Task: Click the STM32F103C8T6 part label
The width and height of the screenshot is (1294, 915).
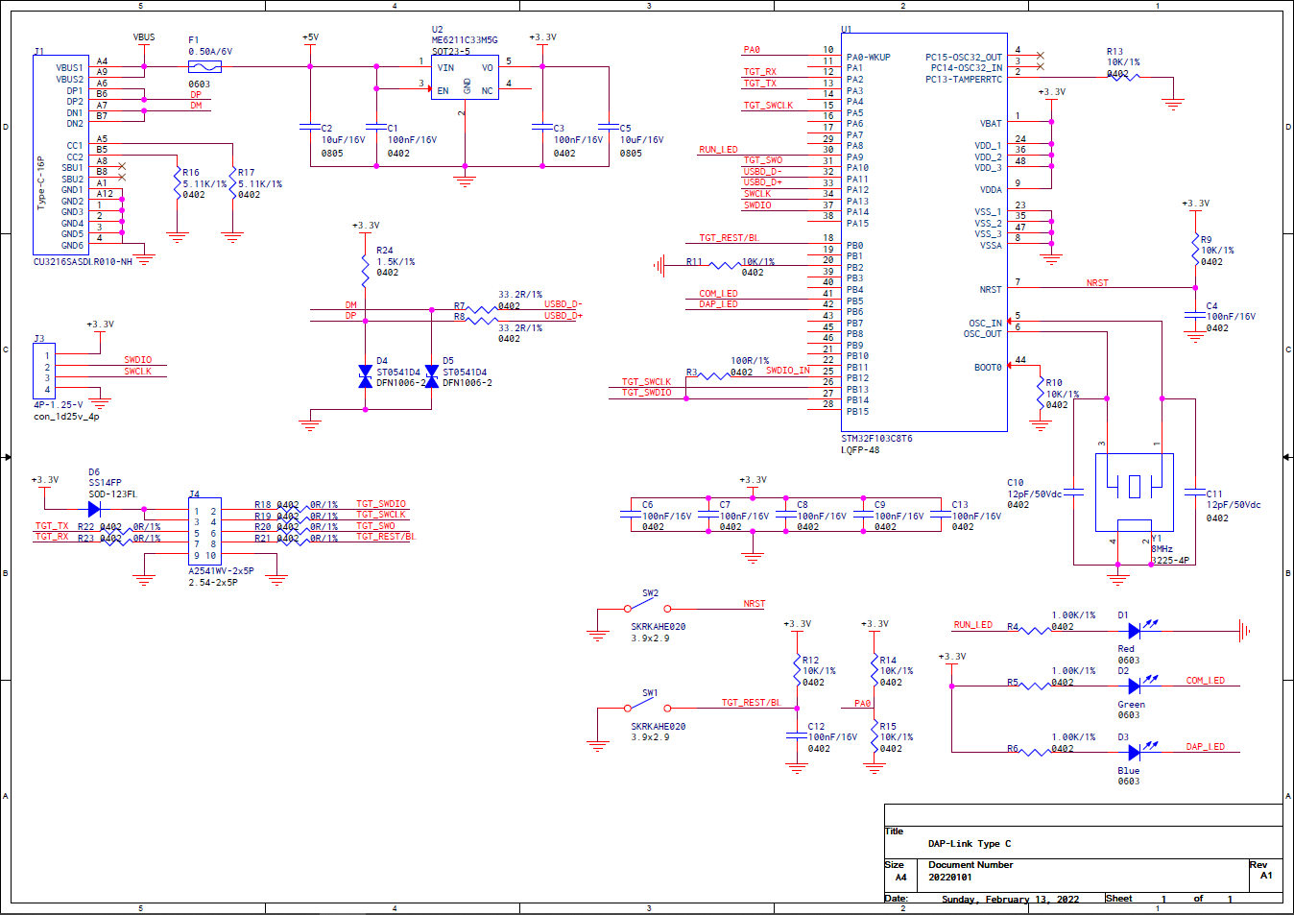Action: [877, 439]
